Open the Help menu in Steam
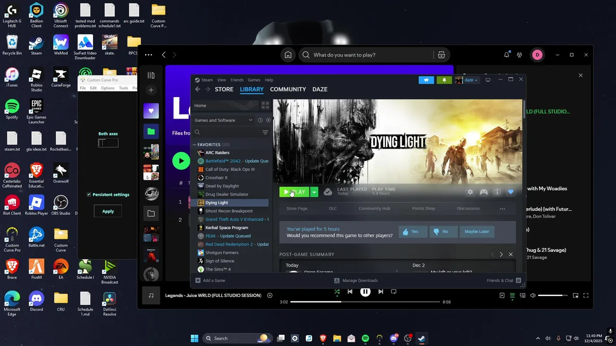Screen dimensions: 616x346 [269, 80]
